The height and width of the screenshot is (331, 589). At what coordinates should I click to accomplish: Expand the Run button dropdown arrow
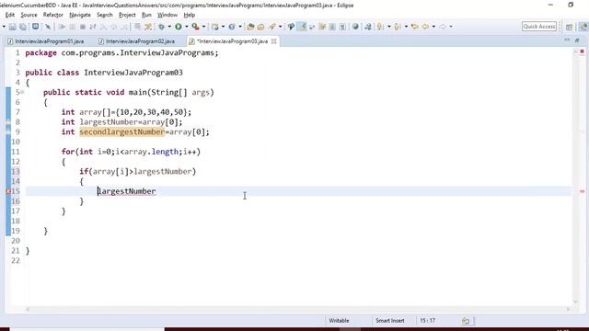pos(186,27)
